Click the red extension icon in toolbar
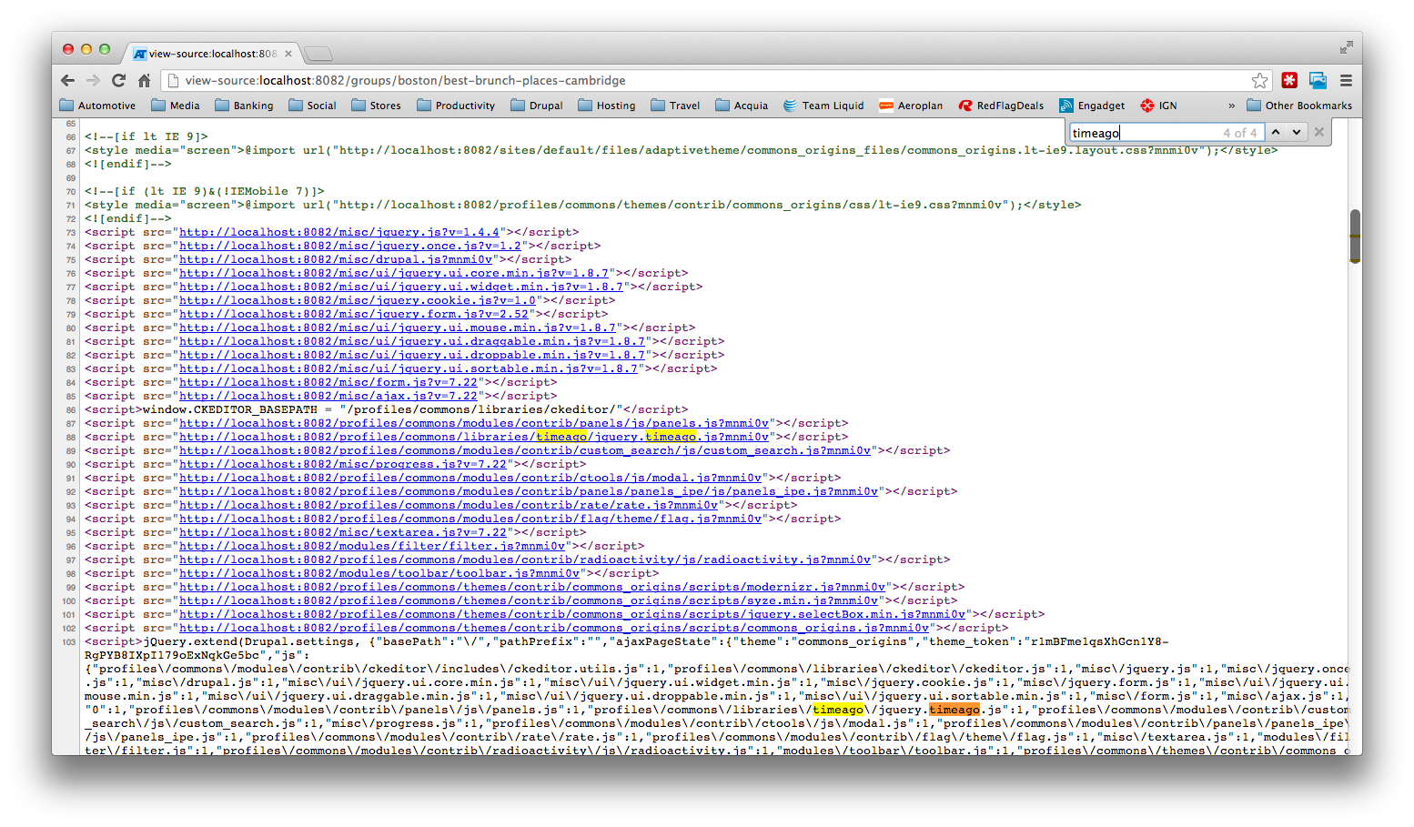 (x=1289, y=80)
